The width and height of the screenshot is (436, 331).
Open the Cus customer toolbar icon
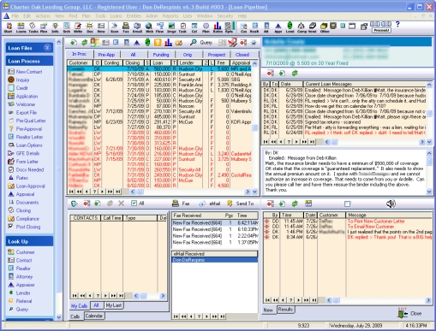[x=243, y=27]
